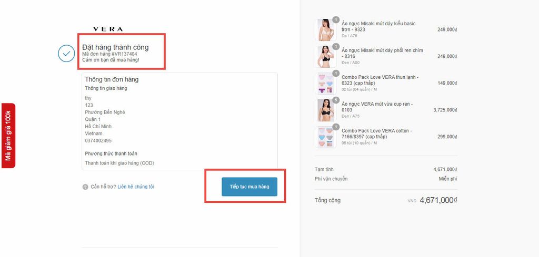Click product name 'Combo Pack Love VERA thun lạnh'
The image size is (539, 257).
380,80
